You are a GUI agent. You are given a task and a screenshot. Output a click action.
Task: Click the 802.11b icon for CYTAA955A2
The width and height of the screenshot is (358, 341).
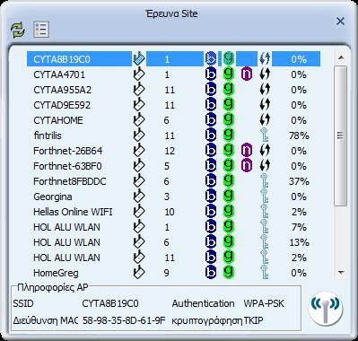click(x=211, y=90)
